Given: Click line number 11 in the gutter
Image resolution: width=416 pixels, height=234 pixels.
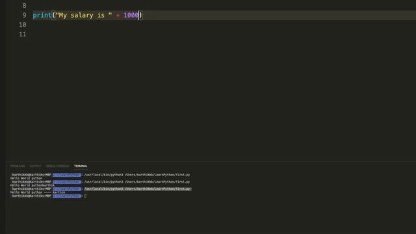Looking at the screenshot, I should click(x=23, y=34).
